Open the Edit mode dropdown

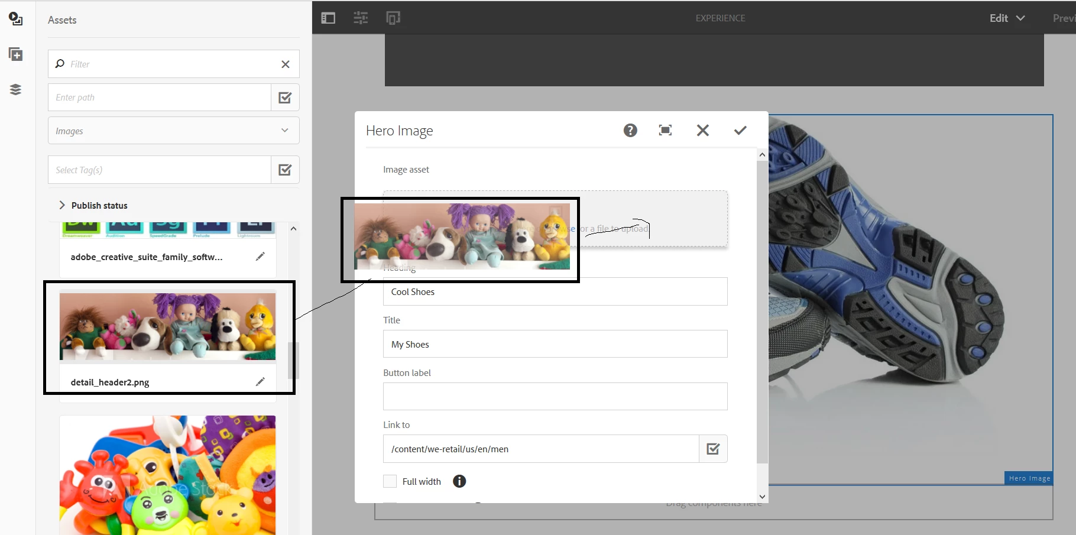(x=1007, y=18)
